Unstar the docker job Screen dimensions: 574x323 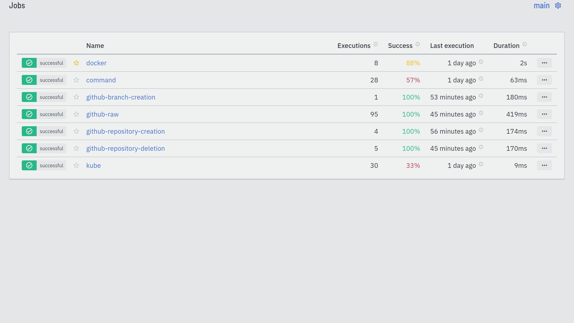tap(76, 63)
